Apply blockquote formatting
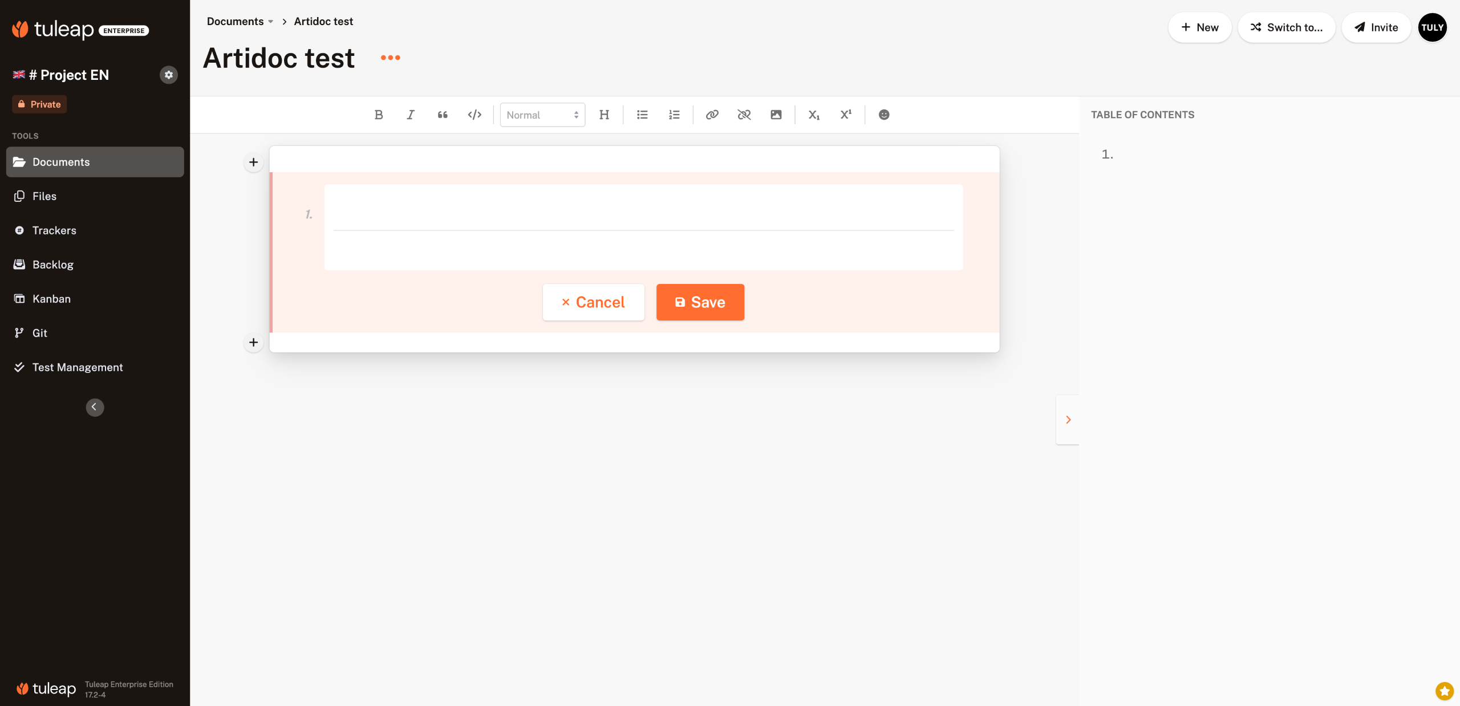The height and width of the screenshot is (706, 1460). (443, 115)
